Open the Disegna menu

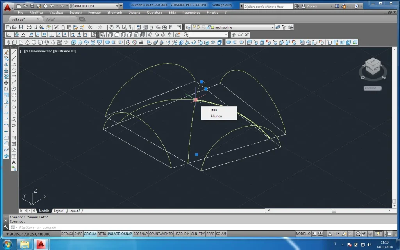(x=134, y=12)
